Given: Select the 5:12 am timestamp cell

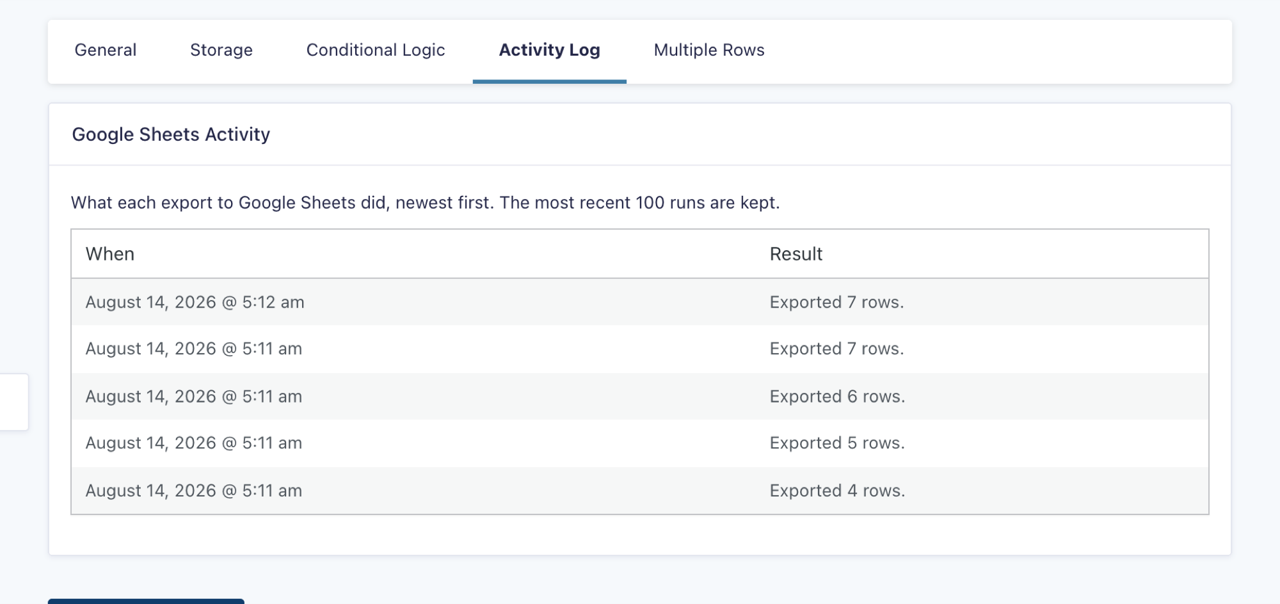Looking at the screenshot, I should point(195,302).
